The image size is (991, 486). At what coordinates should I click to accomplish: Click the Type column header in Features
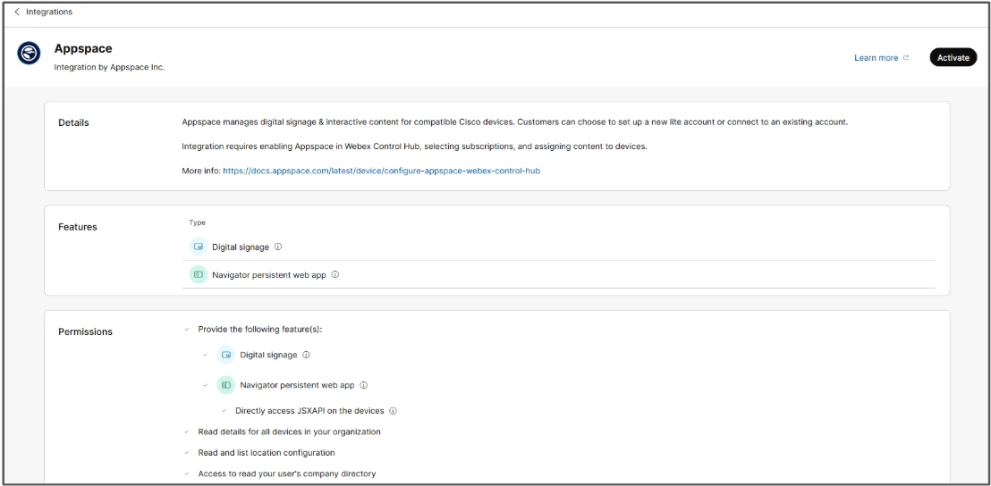(x=197, y=222)
